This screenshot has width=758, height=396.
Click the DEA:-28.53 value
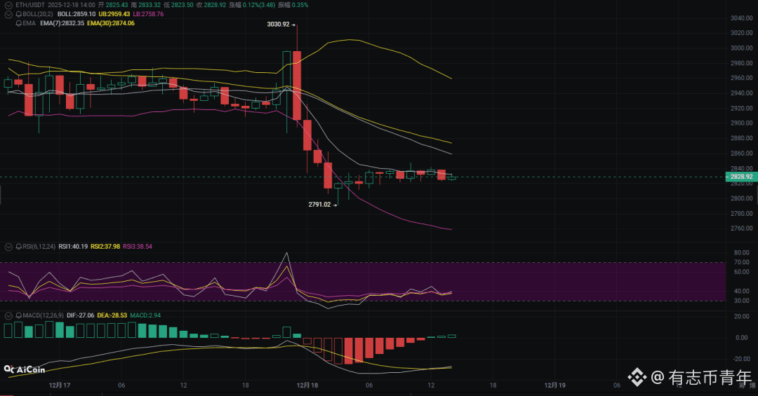click(x=112, y=316)
